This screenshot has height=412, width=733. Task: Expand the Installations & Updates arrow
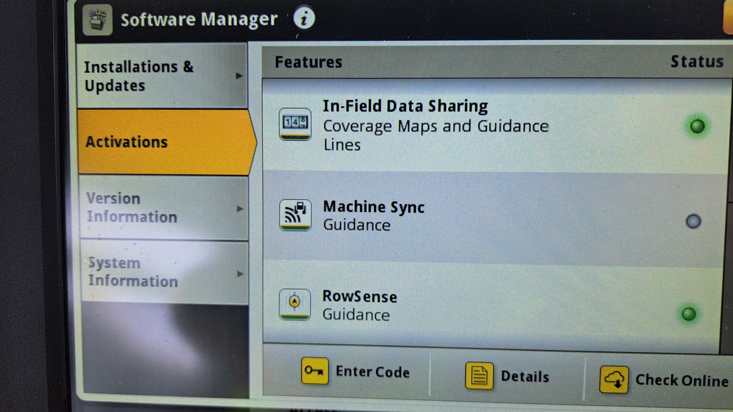(x=239, y=76)
